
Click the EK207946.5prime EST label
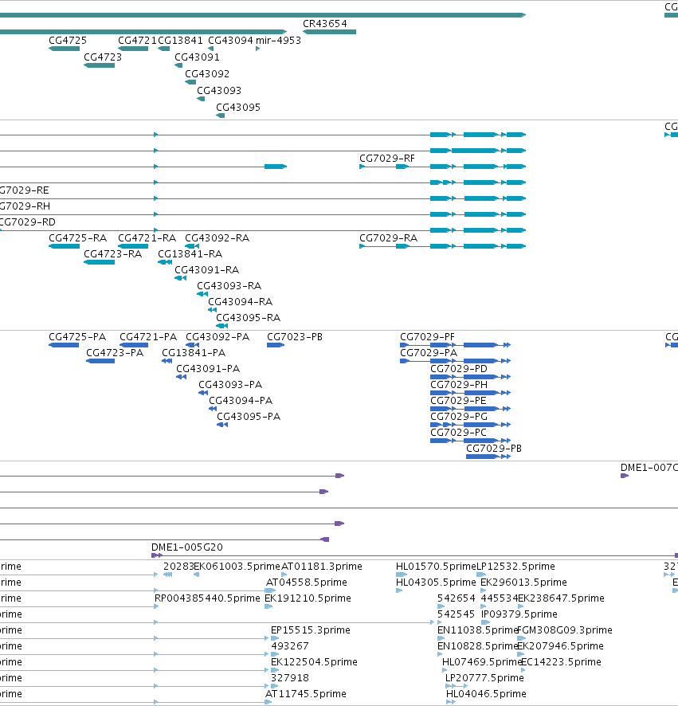[561, 646]
